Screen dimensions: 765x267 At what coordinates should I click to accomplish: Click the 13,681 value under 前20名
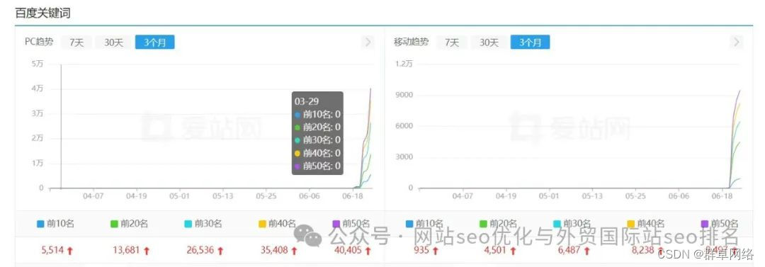[x=126, y=251]
